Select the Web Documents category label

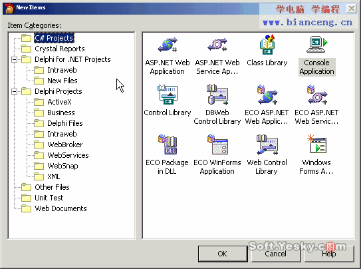(x=60, y=208)
